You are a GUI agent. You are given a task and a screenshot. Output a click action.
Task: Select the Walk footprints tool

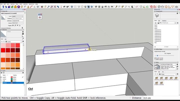click(67, 7)
